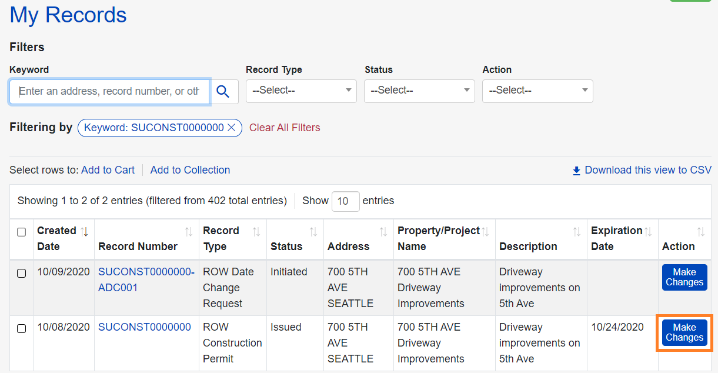Sort table by Record Type column
The height and width of the screenshot is (373, 718).
coord(256,232)
